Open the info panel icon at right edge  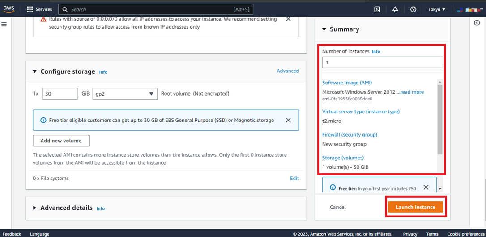click(x=477, y=23)
